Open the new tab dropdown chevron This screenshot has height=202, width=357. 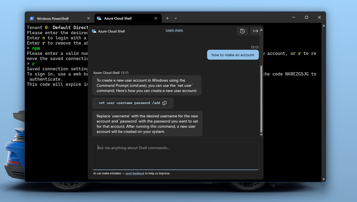coord(175,18)
